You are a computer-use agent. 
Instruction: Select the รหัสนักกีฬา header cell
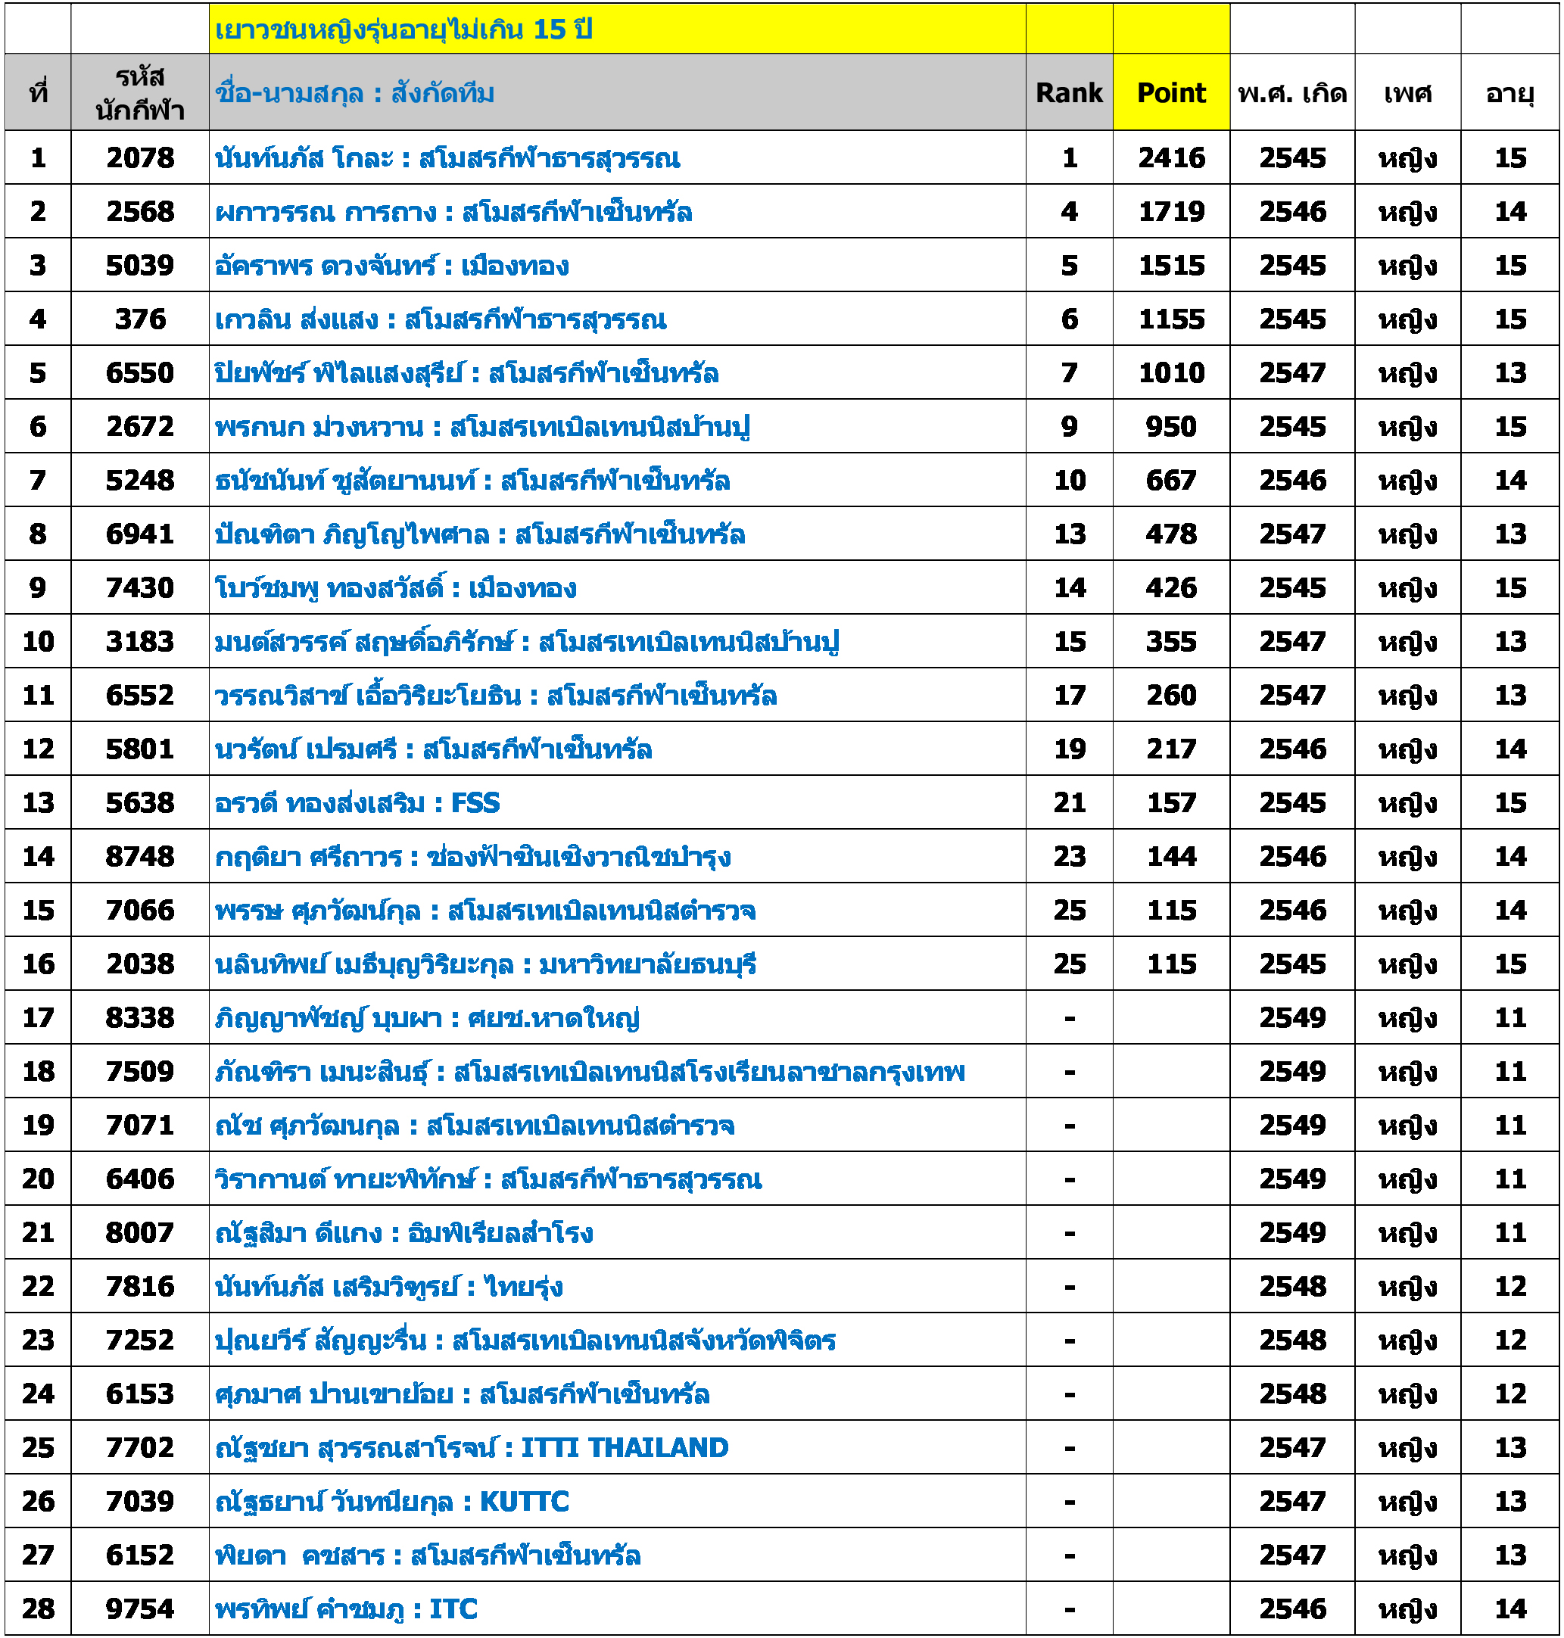tap(139, 92)
